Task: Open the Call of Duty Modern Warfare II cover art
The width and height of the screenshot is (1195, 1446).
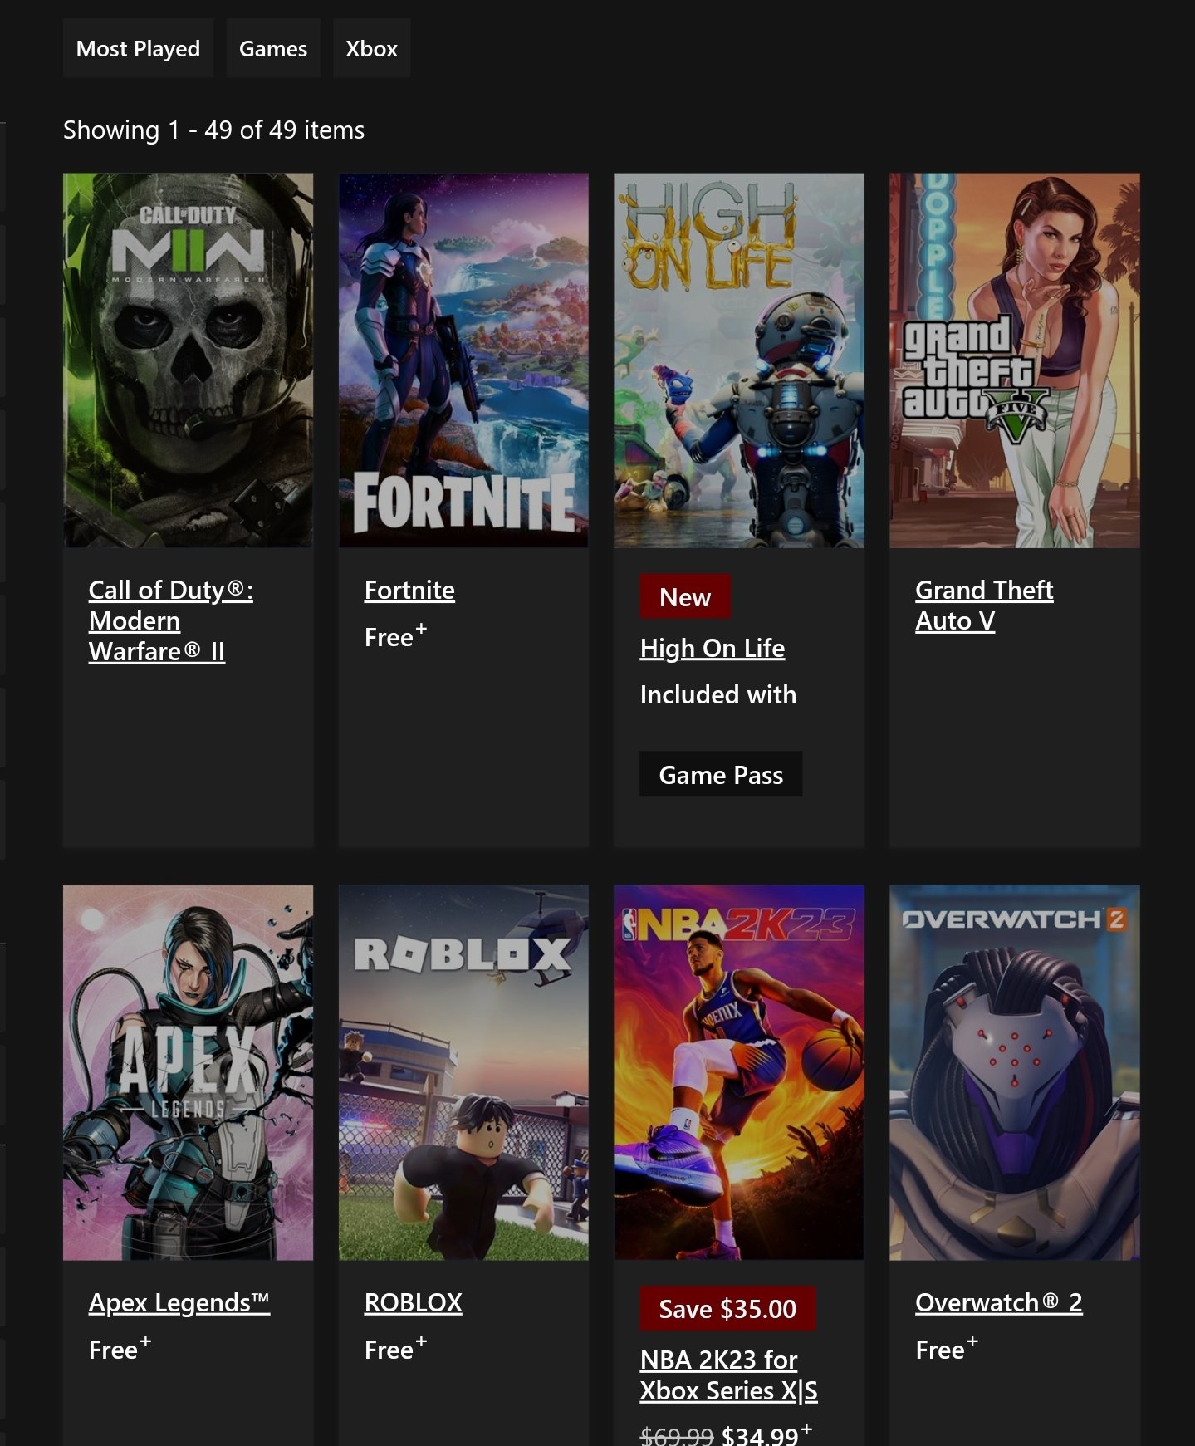Action: [x=188, y=360]
